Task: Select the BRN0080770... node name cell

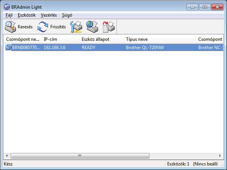Action: tap(26, 48)
